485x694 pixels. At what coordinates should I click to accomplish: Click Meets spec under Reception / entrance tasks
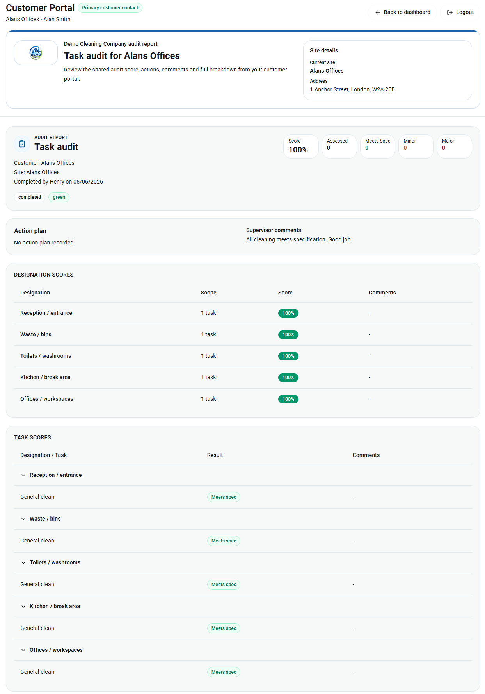tap(224, 497)
